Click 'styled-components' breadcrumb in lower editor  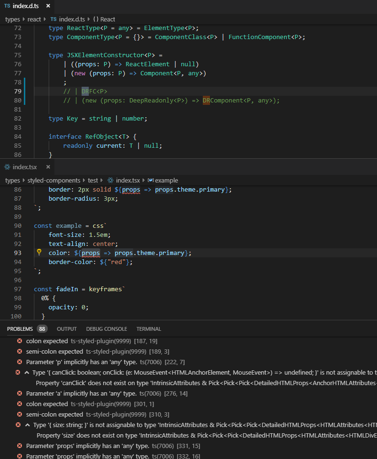(53, 180)
